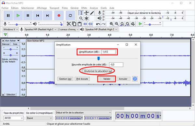
Task: Enable Autoriser la saturation checkbox
Action: tap(83, 71)
